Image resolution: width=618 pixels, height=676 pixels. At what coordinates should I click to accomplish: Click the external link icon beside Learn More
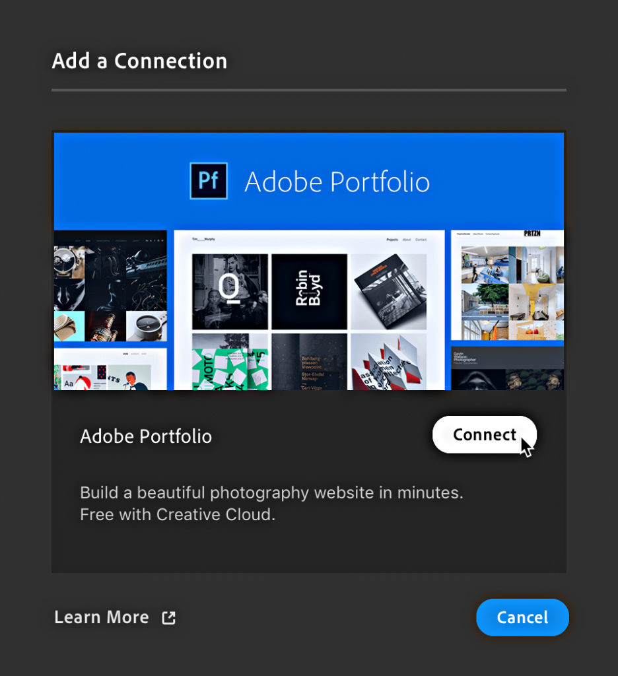click(x=168, y=618)
